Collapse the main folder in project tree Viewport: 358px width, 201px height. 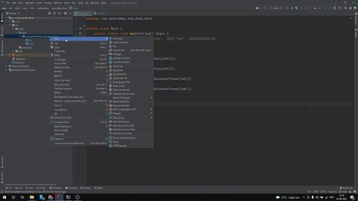click(x=13, y=29)
